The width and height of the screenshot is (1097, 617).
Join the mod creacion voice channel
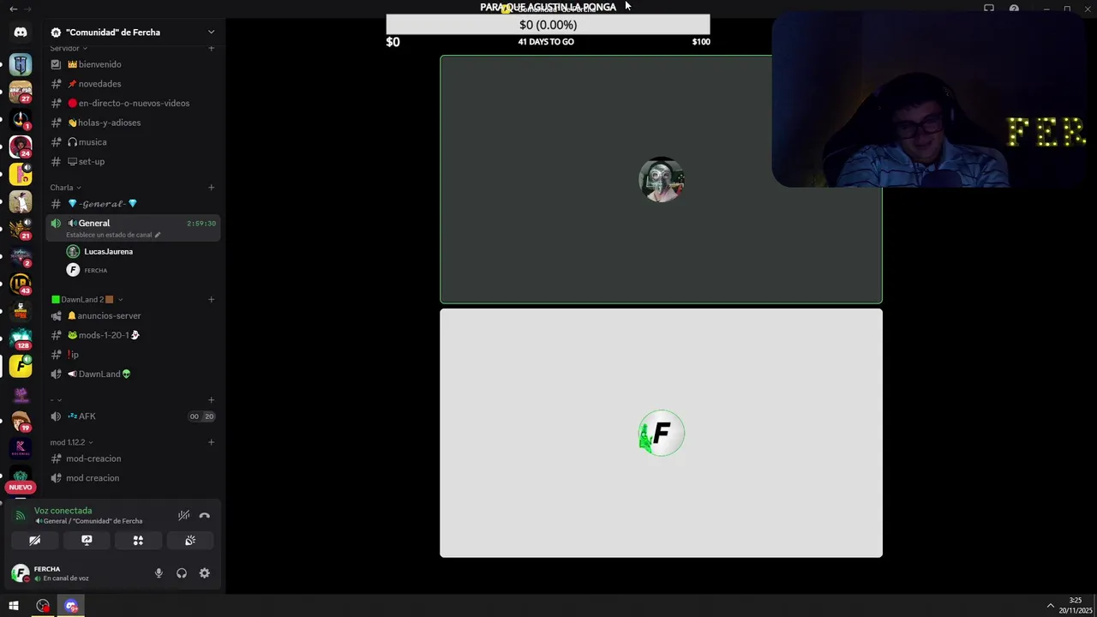coord(133,478)
